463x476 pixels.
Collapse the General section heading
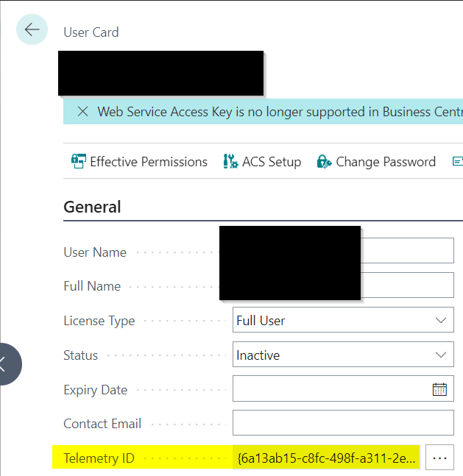tap(93, 207)
